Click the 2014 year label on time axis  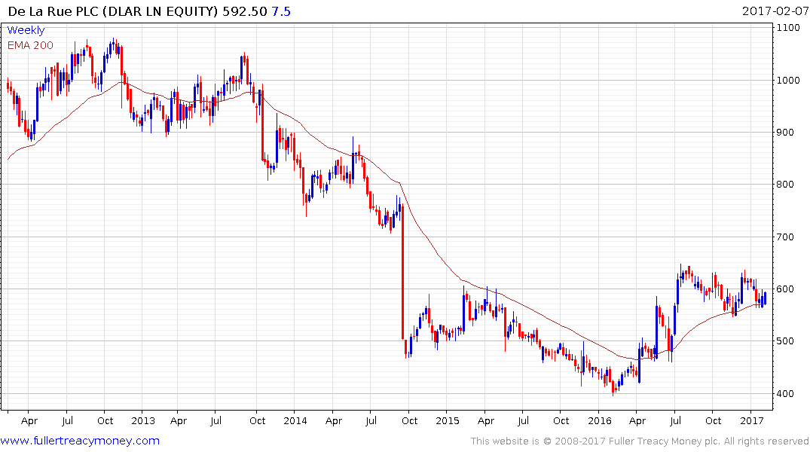[x=295, y=420]
